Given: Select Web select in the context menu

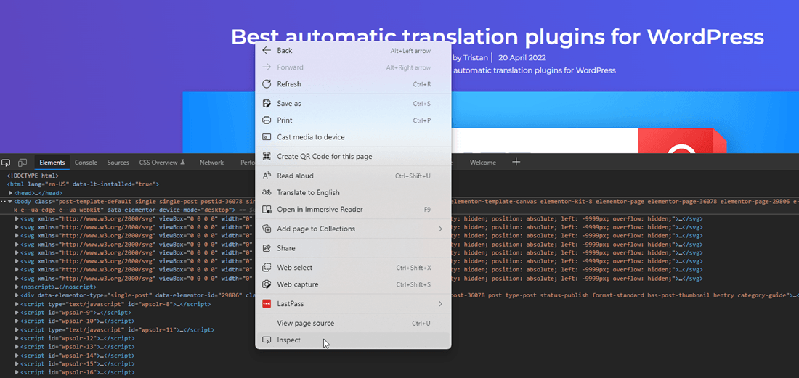Looking at the screenshot, I should pos(352,267).
